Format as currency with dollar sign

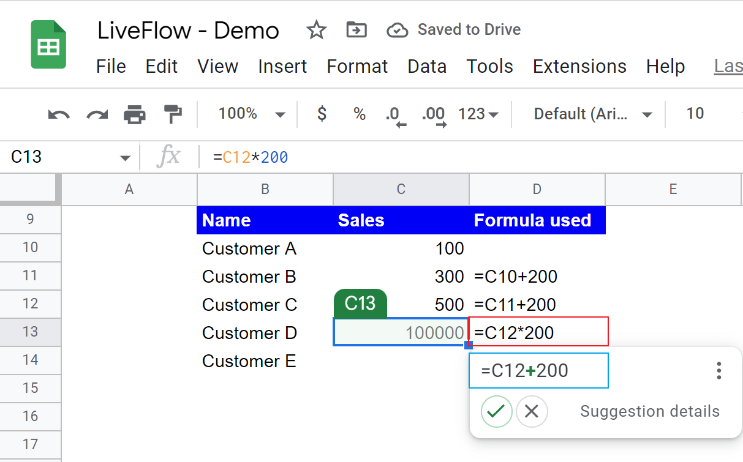pos(322,114)
